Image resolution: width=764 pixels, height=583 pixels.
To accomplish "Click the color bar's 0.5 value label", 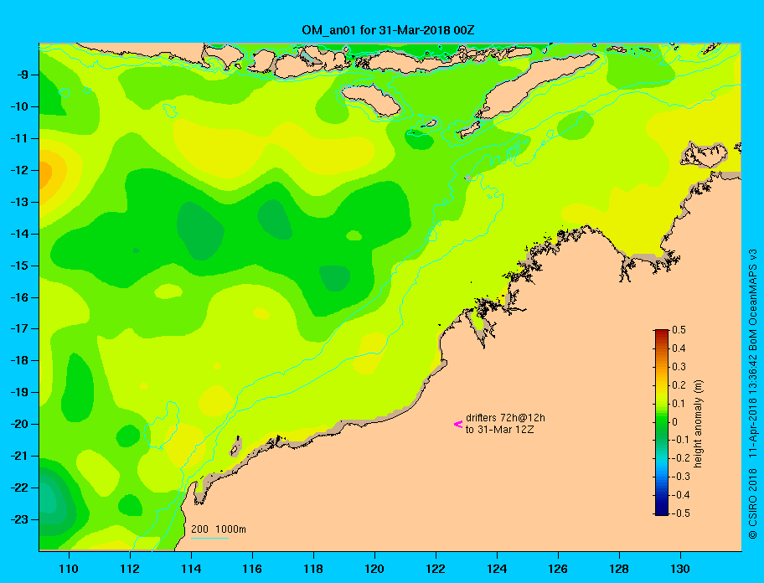I will [679, 330].
